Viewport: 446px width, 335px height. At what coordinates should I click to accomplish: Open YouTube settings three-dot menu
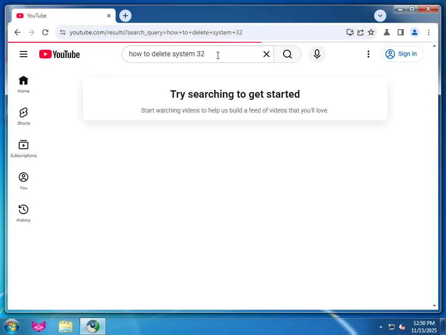[x=368, y=54]
